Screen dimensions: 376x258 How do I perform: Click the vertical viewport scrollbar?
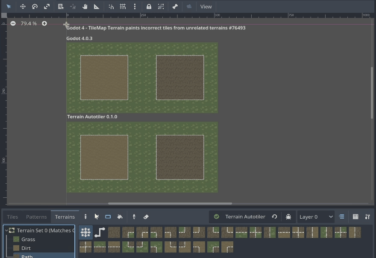(372, 93)
